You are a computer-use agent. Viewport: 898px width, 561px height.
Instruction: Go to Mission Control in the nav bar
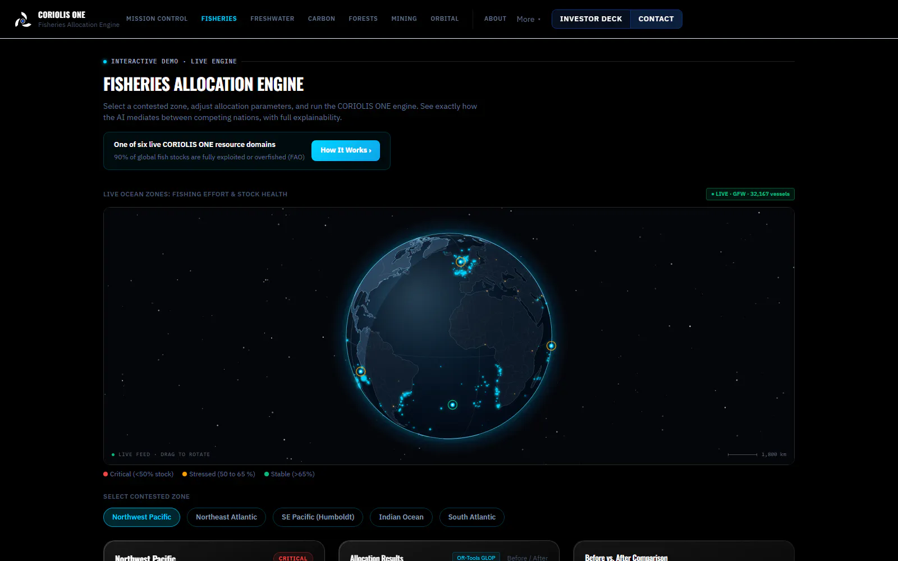157,19
